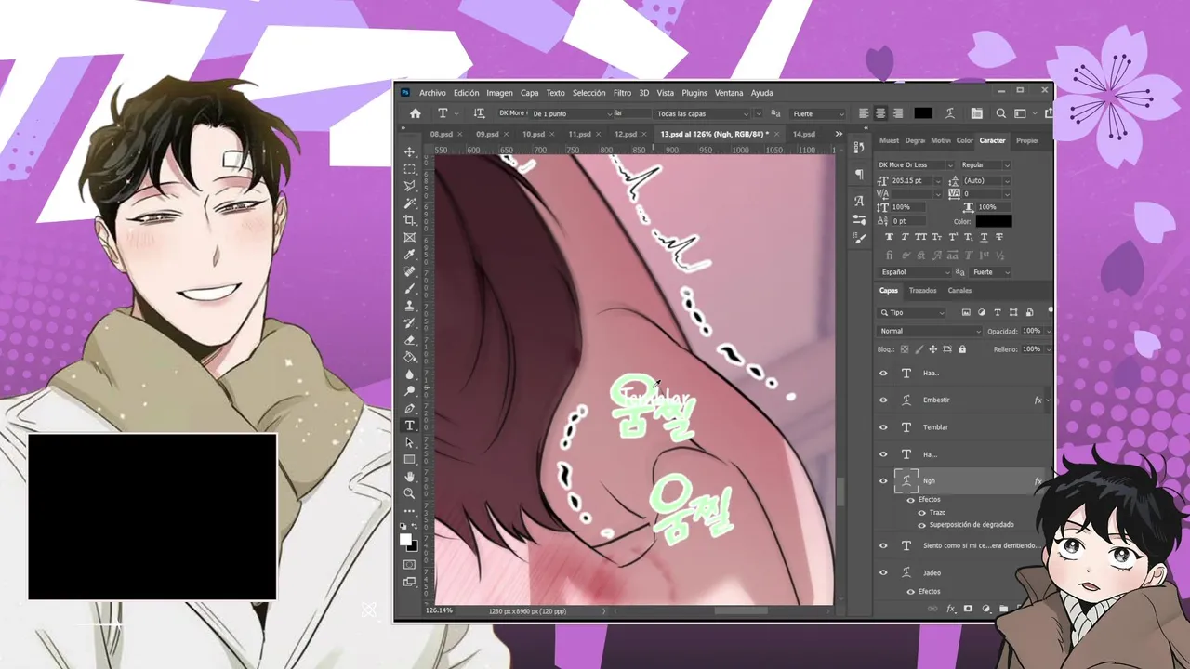This screenshot has width=1190, height=669.
Task: Switch to the Canales panel tab
Action: point(959,291)
